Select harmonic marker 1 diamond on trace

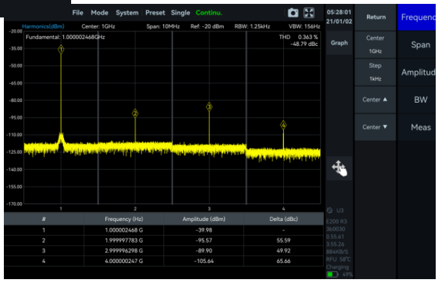[61, 49]
